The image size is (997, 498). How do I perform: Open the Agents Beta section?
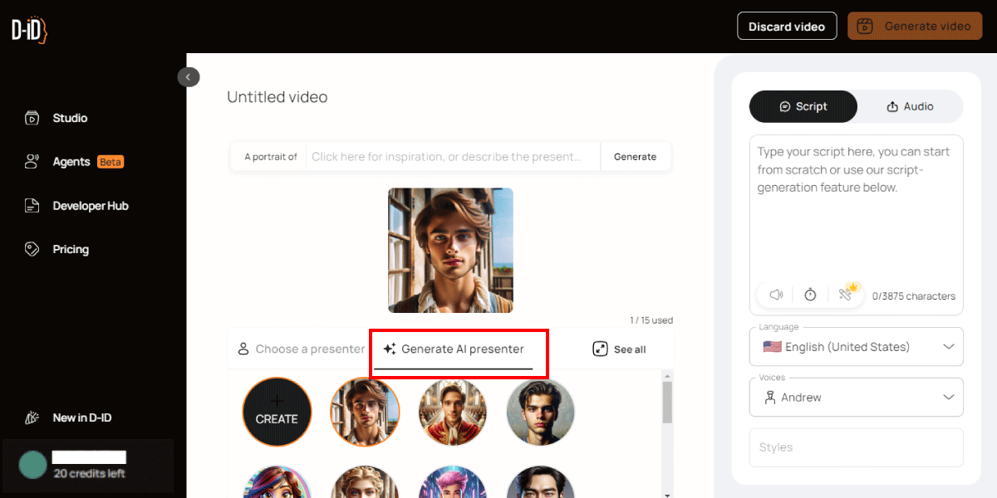(x=74, y=162)
